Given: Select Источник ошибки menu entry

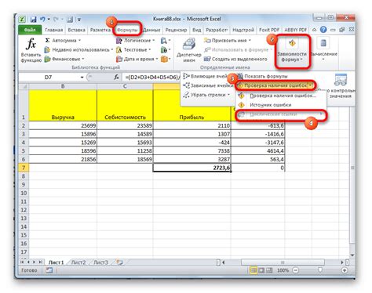Looking at the screenshot, I should 270,105.
